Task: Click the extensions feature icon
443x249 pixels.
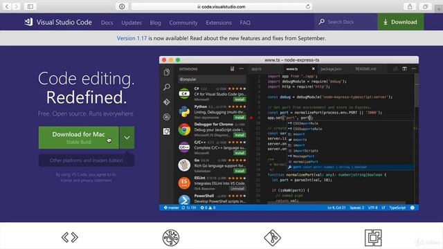Action: click(373, 237)
